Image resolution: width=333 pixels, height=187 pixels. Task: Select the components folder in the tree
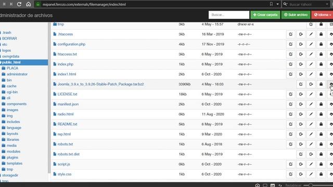(17, 104)
